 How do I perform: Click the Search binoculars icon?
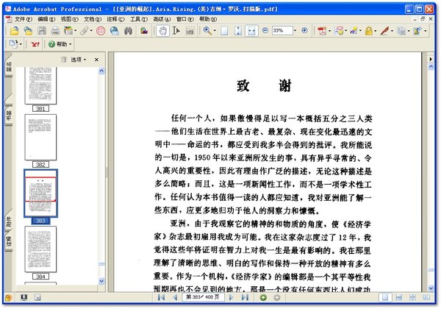coord(129,31)
